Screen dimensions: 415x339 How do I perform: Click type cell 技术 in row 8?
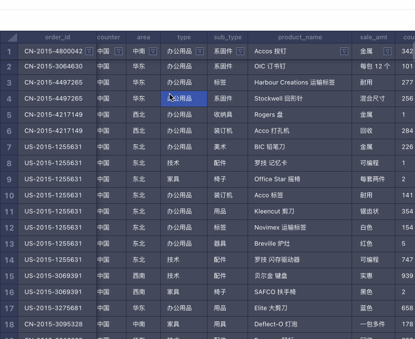click(x=184, y=163)
